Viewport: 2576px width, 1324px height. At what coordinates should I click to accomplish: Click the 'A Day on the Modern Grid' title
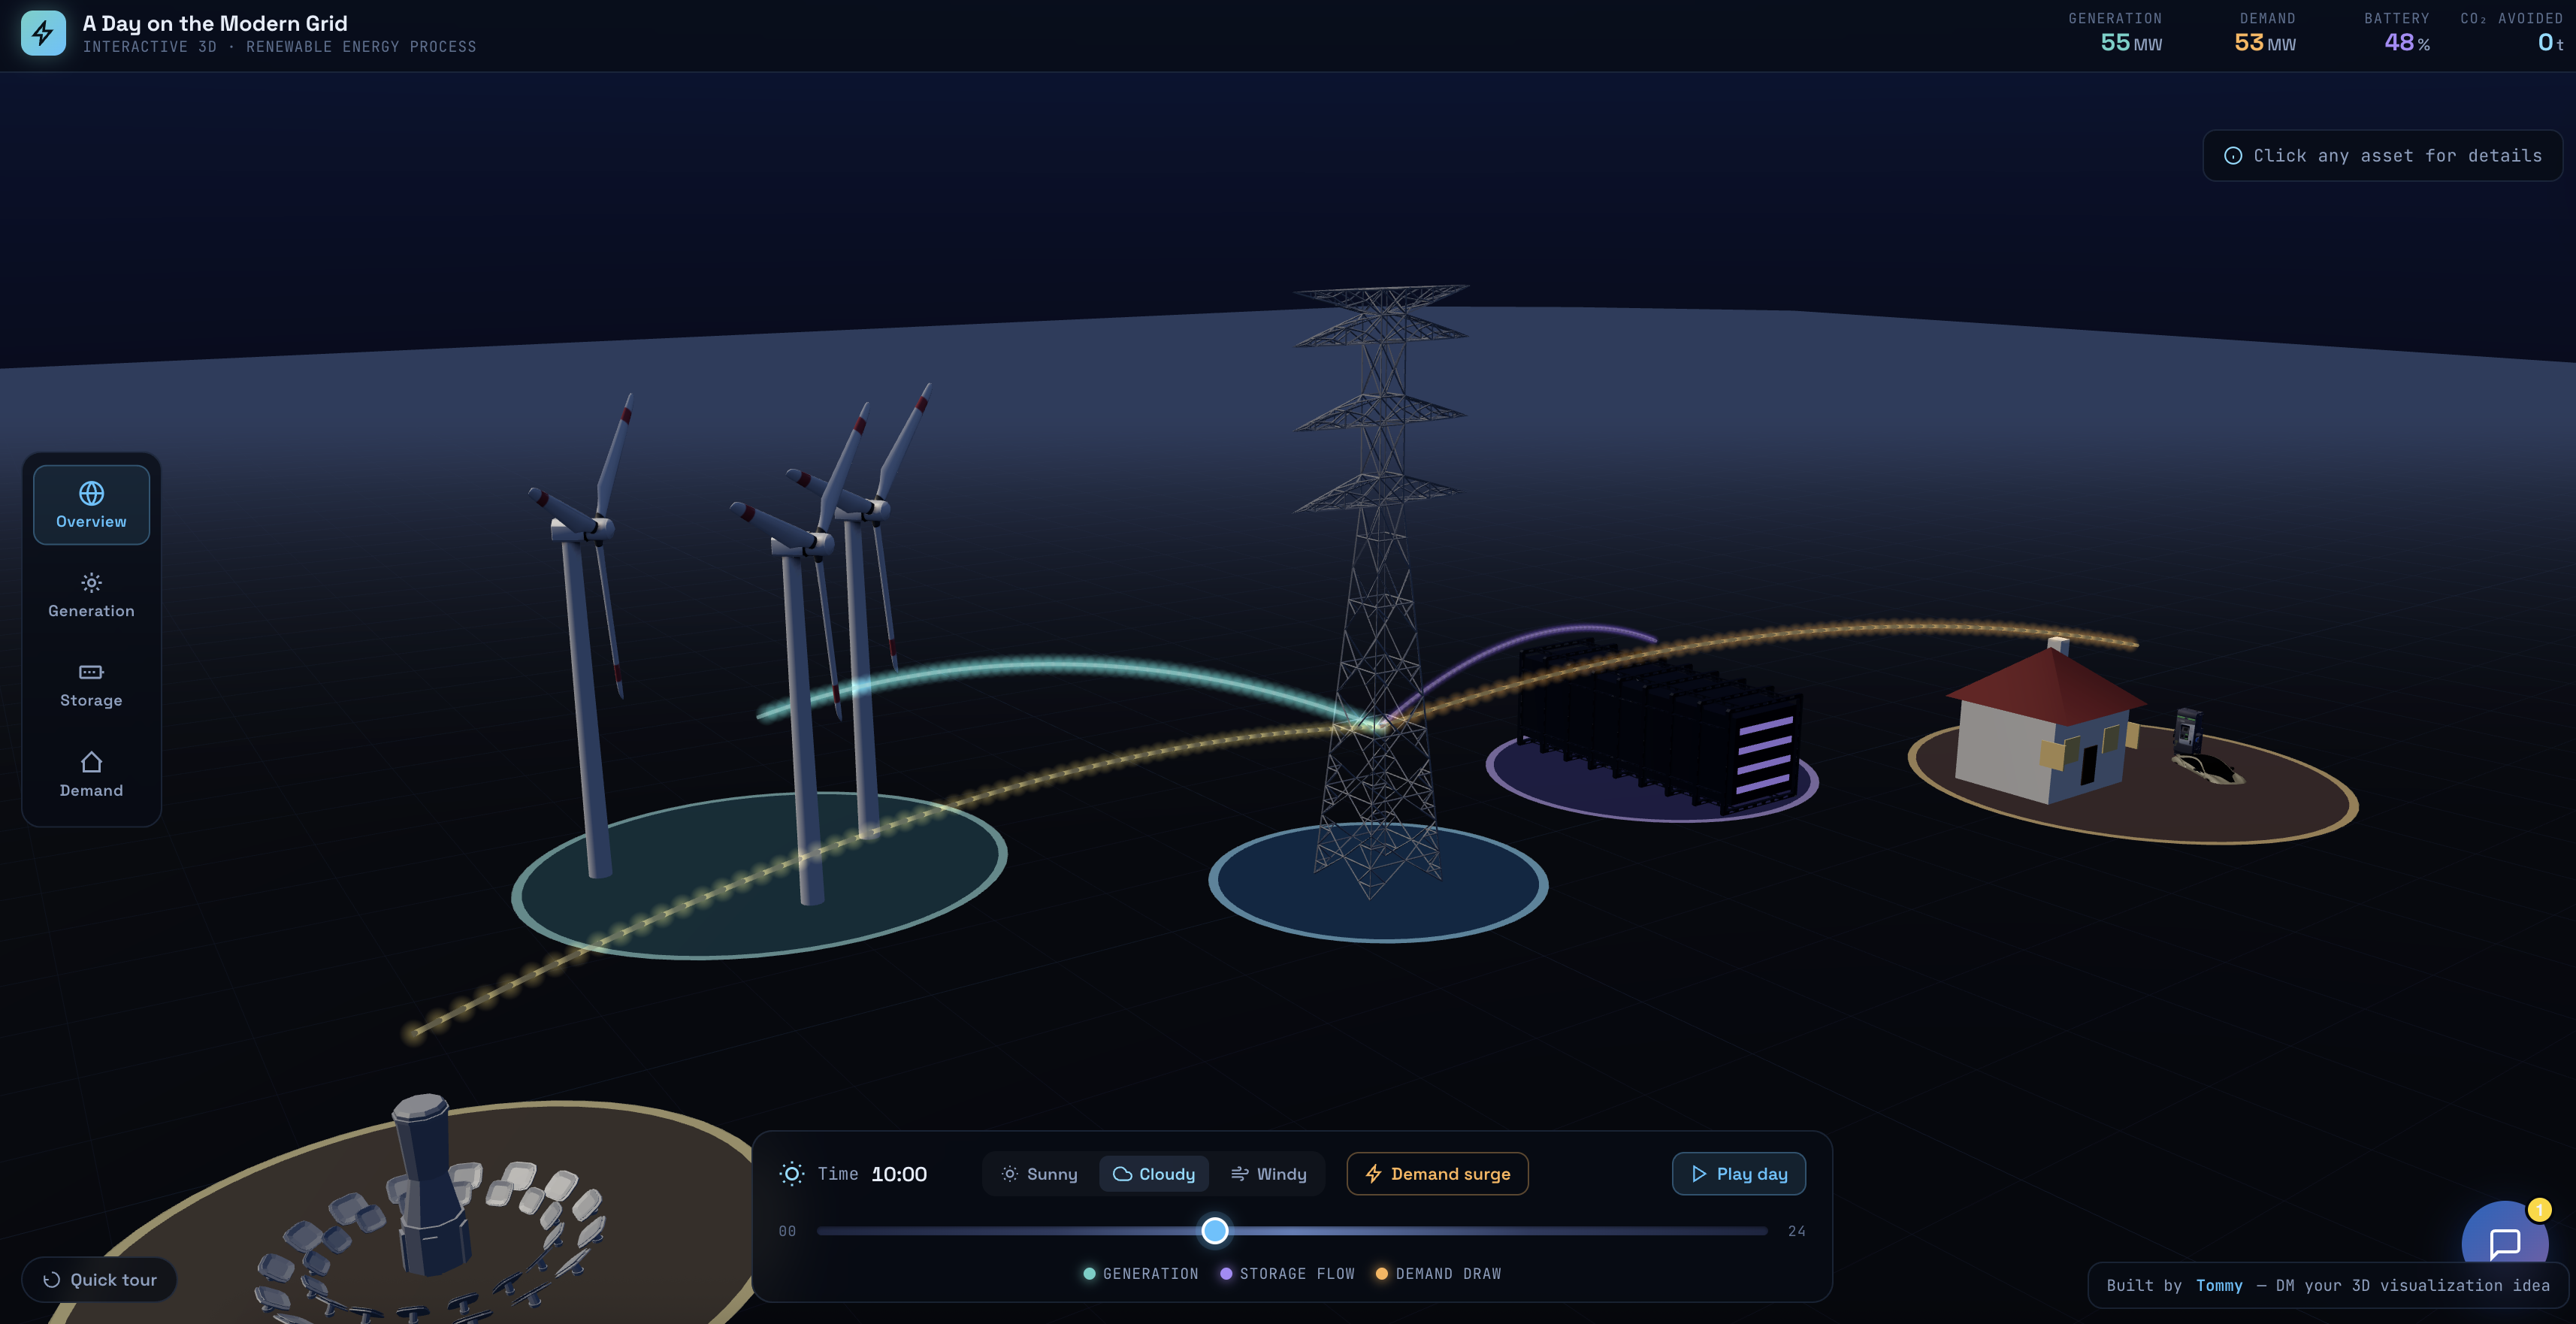[x=215, y=23]
